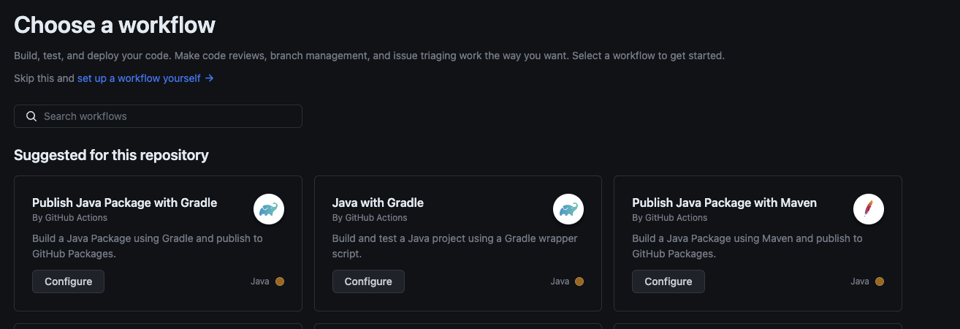Click the Java label on Publish Java Package with Maven card
Image resolution: width=960 pixels, height=329 pixels.
(860, 281)
